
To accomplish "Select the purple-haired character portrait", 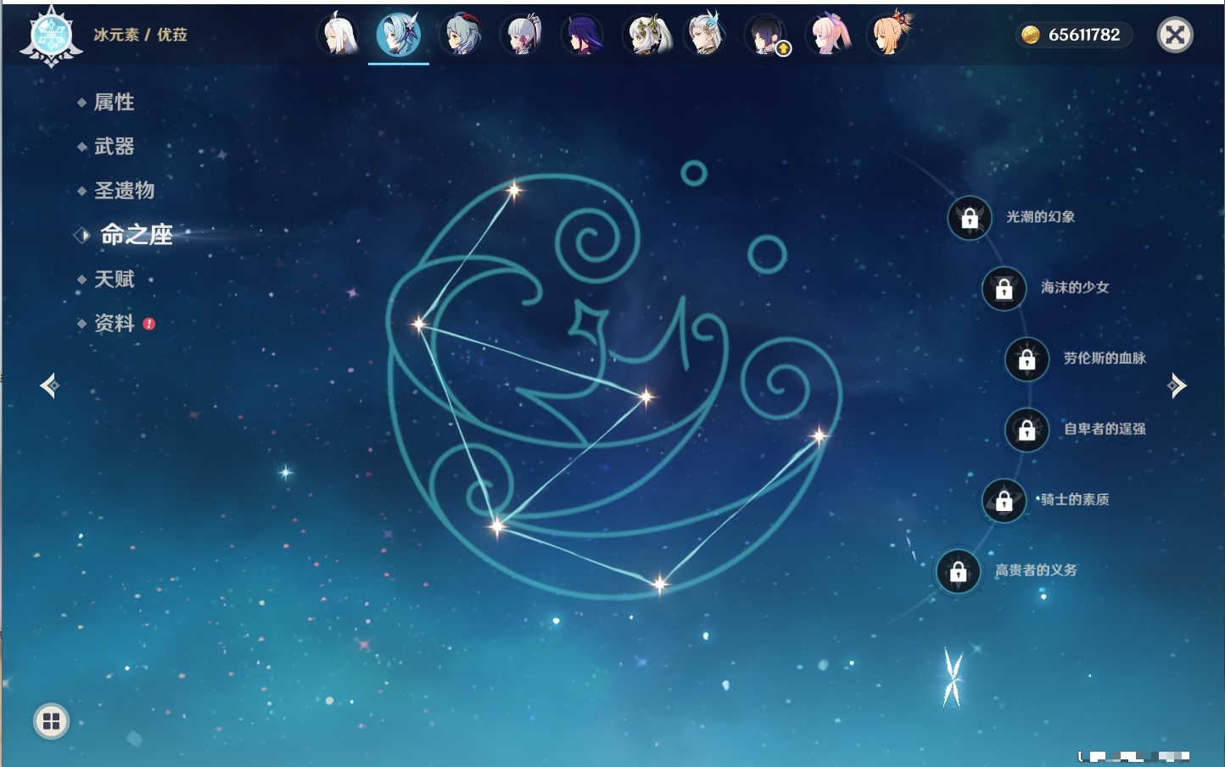I will coord(583,35).
